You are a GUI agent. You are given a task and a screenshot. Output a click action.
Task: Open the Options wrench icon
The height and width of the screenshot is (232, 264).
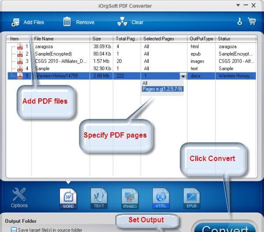click(19, 195)
